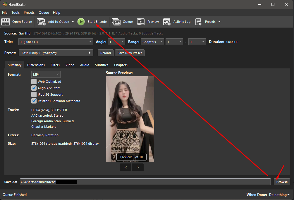The image size is (294, 200).
Task: Click the Add to Queue icon
Action: point(41,22)
